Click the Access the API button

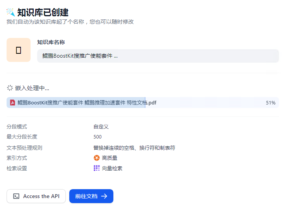click(36, 196)
